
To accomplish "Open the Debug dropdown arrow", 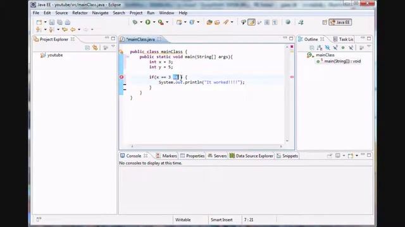I will click(x=141, y=23).
